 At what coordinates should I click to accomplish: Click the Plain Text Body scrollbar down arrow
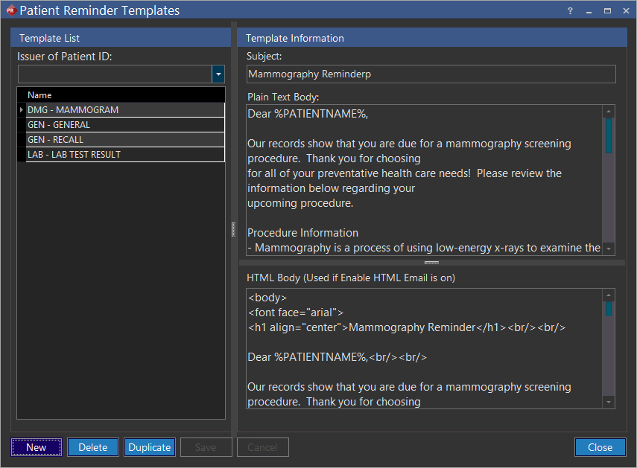click(x=608, y=249)
